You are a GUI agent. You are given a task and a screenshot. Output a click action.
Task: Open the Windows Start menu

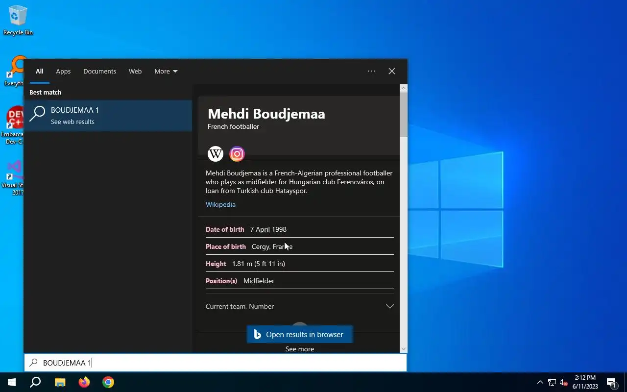[12, 382]
